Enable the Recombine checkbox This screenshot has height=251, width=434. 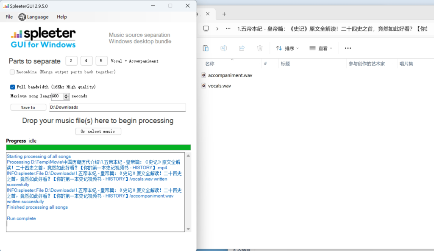click(12, 72)
